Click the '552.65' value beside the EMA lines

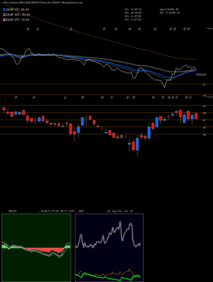(x=201, y=74)
